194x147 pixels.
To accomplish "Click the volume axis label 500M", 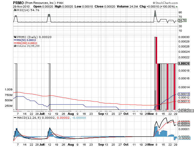I will coord(9,100).
